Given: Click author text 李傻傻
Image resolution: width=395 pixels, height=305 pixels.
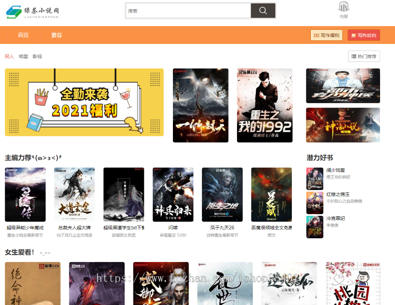Looking at the screenshot, I should (x=332, y=226).
